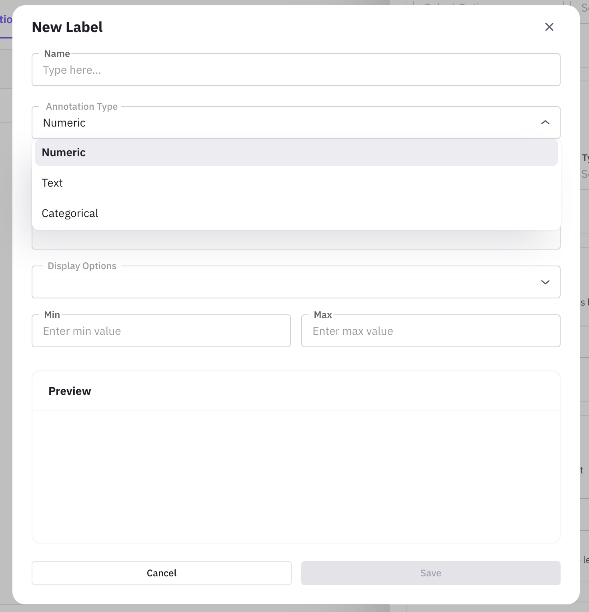Click the Max field label

pos(323,315)
